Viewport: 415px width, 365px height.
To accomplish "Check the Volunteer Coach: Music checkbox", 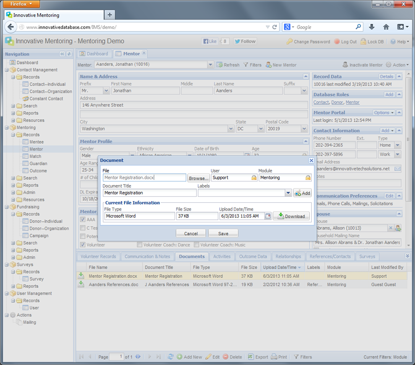I will coord(196,245).
